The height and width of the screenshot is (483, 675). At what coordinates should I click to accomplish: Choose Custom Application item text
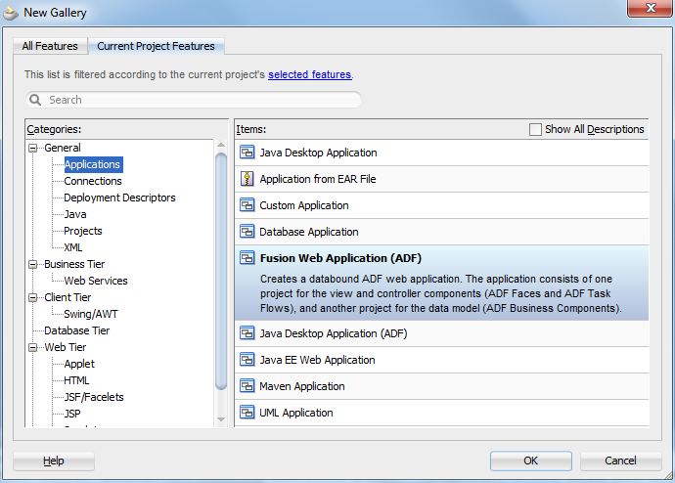click(x=304, y=205)
